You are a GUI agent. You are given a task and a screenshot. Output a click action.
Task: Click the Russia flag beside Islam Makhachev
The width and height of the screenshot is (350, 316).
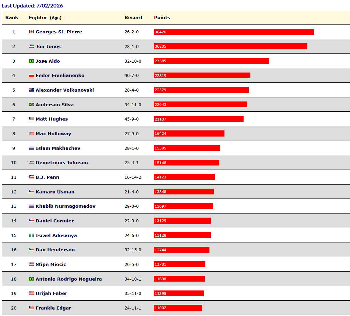click(x=31, y=148)
